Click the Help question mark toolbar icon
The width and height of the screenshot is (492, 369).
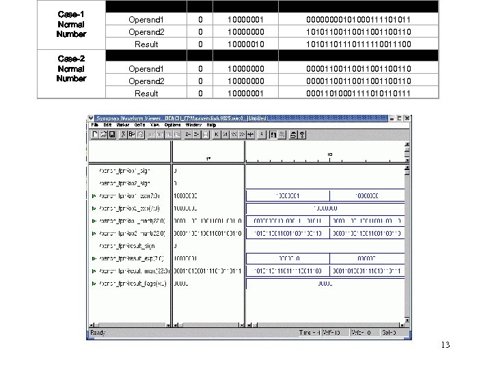click(301, 135)
